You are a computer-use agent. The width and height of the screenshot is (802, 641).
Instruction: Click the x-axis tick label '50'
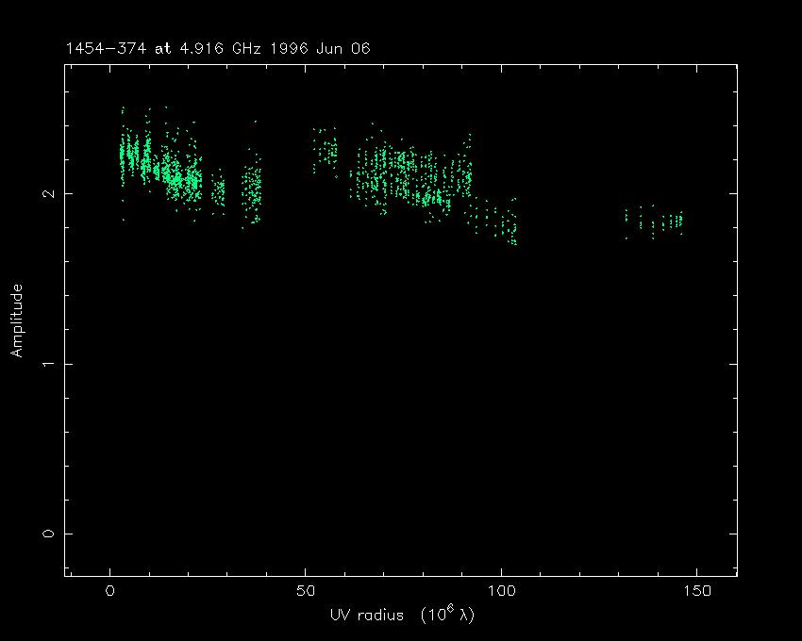(x=306, y=591)
